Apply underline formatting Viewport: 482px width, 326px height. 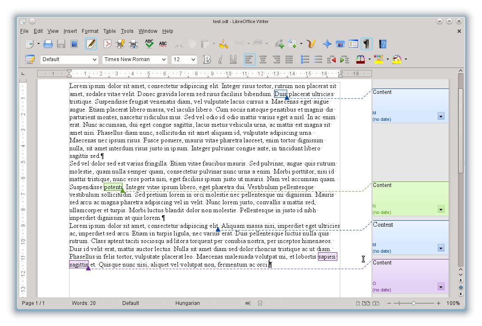click(x=233, y=59)
